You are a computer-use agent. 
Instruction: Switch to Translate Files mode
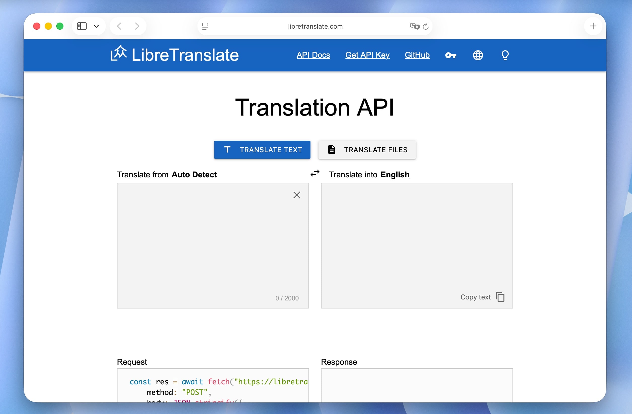(x=367, y=149)
